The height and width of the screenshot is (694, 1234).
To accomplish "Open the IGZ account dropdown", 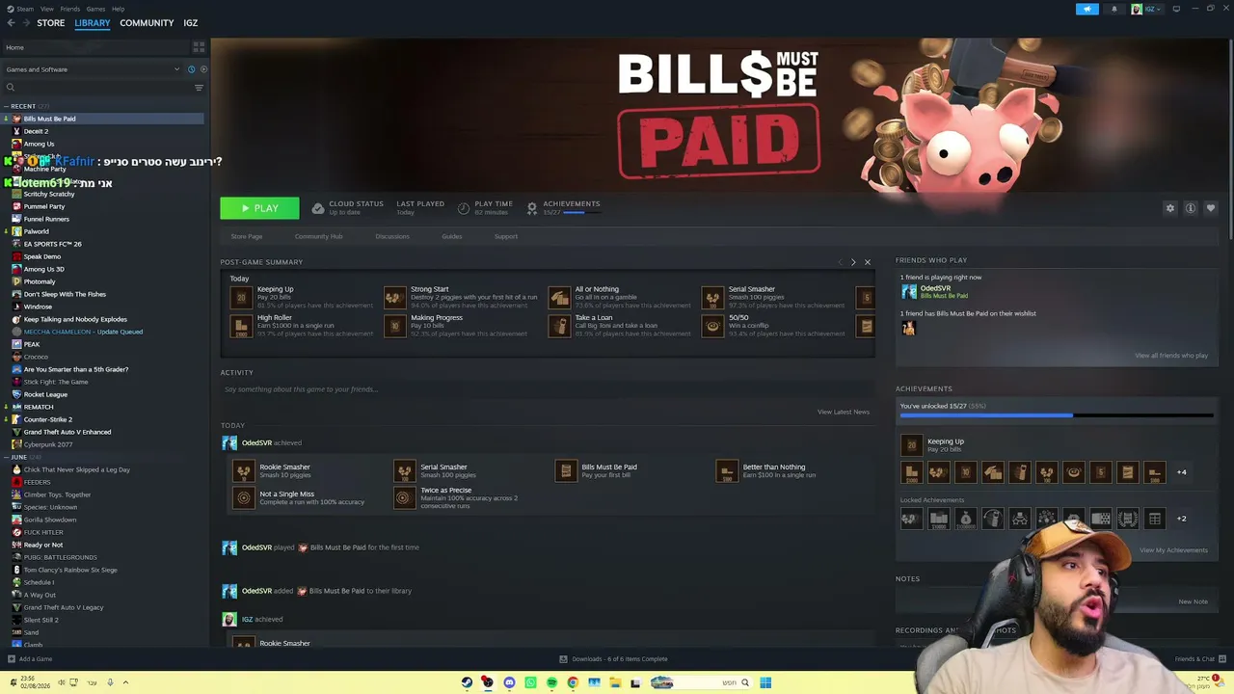I will coord(1147,9).
